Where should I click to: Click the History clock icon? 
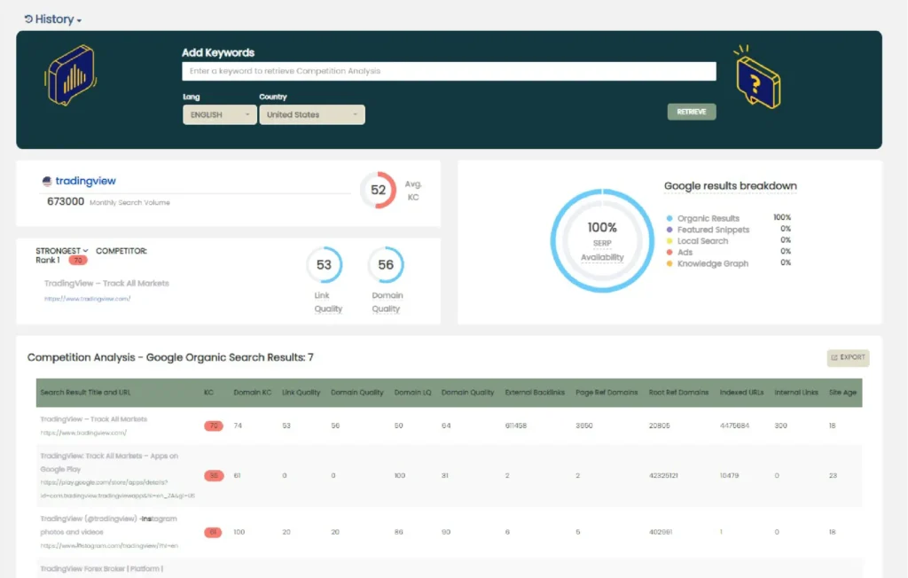[x=28, y=20]
